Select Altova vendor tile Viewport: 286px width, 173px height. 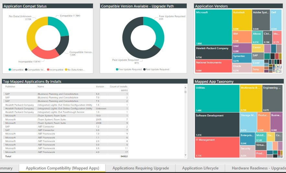point(257,37)
